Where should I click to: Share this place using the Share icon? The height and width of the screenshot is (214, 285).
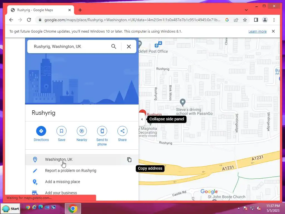tap(122, 131)
